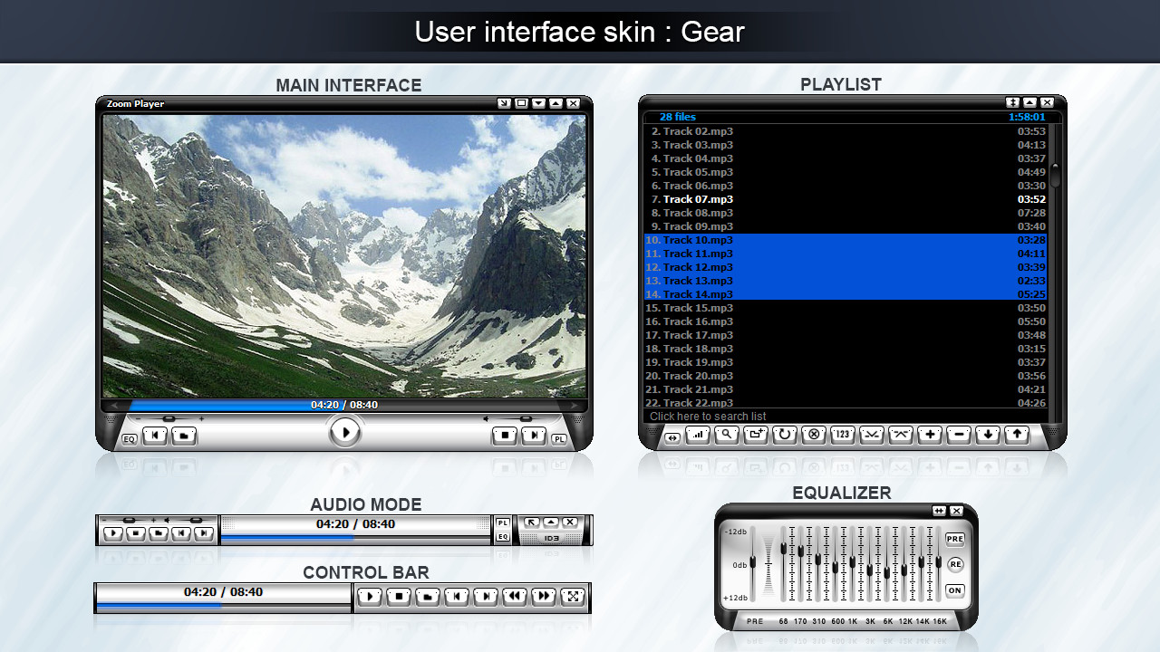Shade the equalizer with the double-arrow button
Screen dimensions: 1160x652
tap(939, 511)
